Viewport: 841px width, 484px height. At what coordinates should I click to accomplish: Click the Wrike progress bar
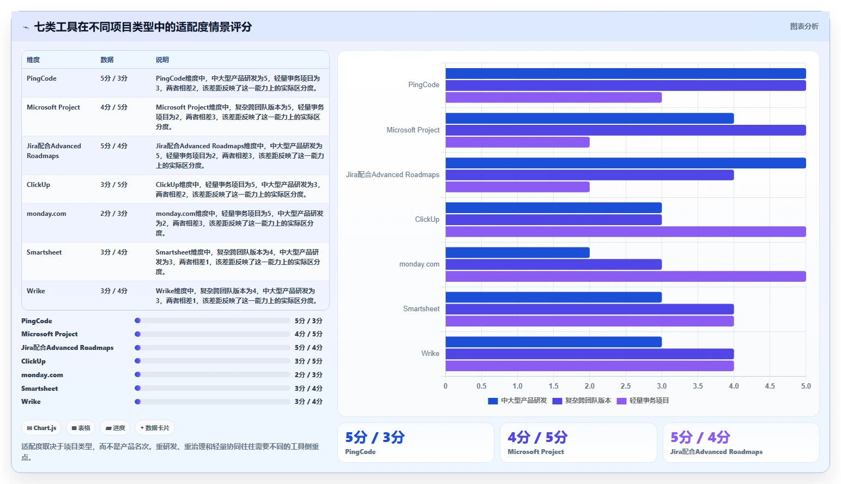pos(213,402)
